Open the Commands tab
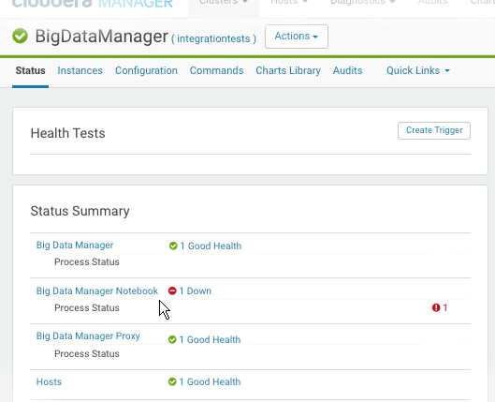Screen dimensions: 495x402 216,70
